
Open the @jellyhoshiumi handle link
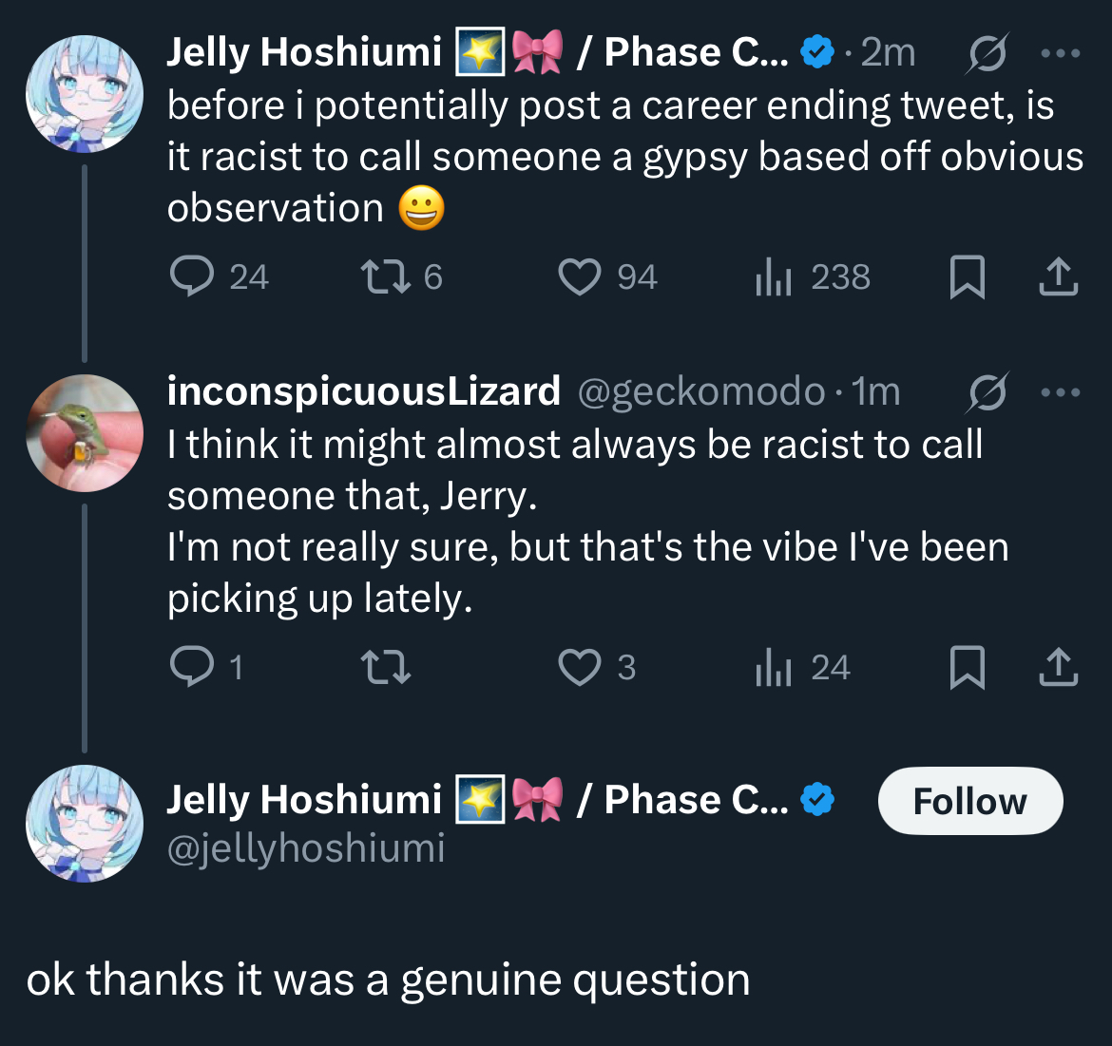(306, 848)
